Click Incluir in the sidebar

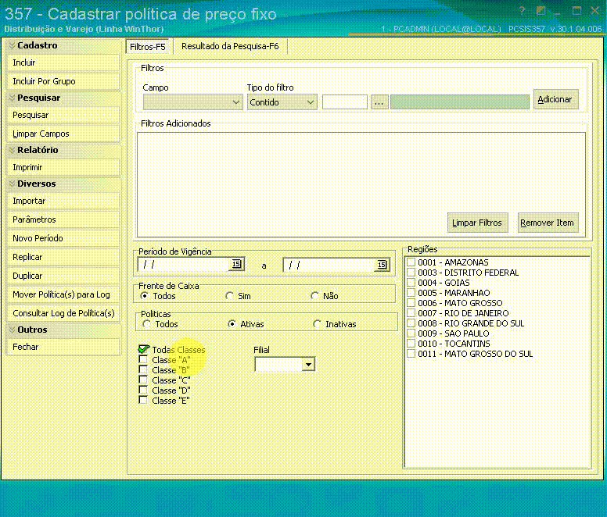63,62
